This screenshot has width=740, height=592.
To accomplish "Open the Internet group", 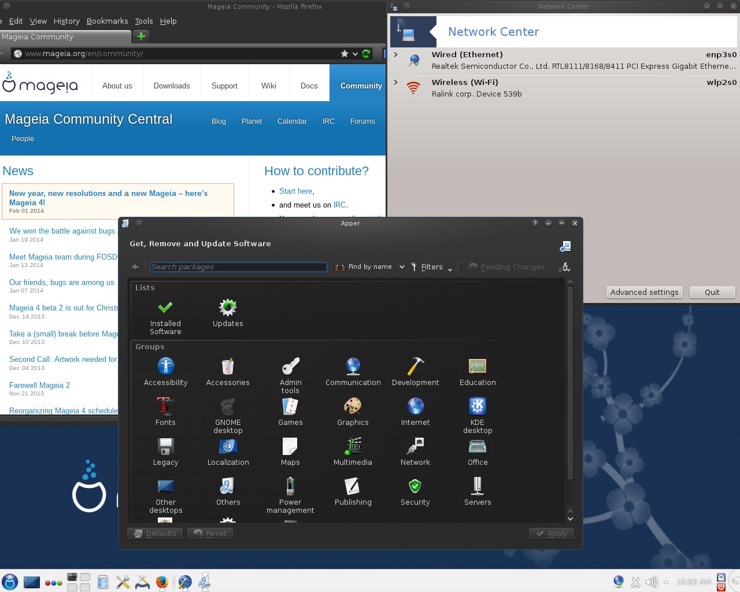I will pos(415,412).
